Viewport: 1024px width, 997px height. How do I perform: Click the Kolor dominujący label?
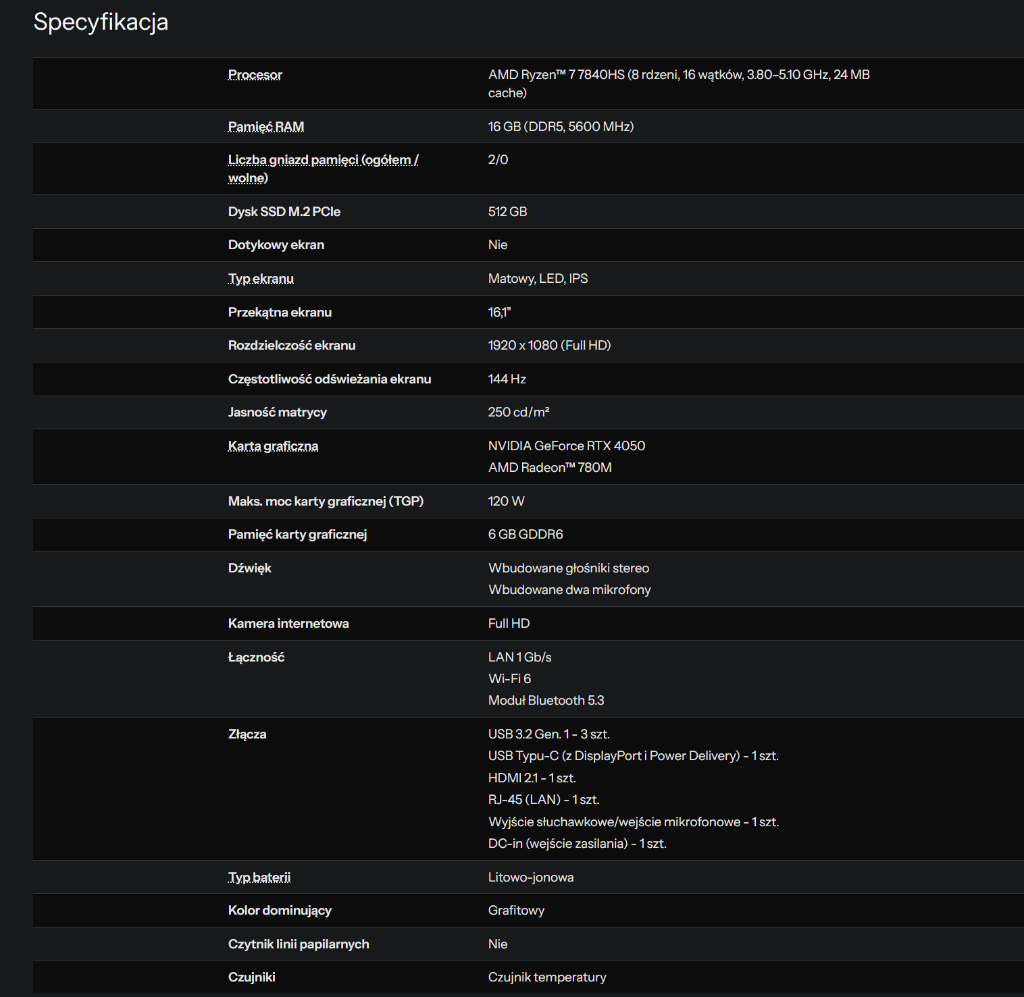[x=280, y=911]
